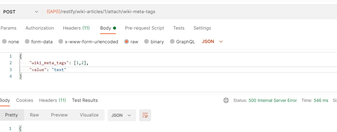This screenshot has width=337, height=132.
Task: Switch to the Authorization tab
Action: (x=40, y=28)
